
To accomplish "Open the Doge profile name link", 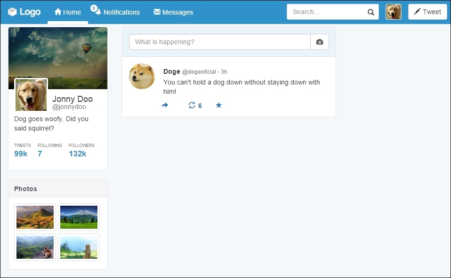I will 172,71.
